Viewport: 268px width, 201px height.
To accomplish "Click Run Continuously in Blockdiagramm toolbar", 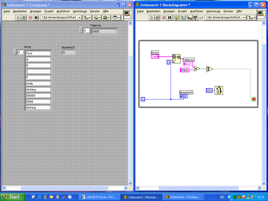I will pos(157,18).
